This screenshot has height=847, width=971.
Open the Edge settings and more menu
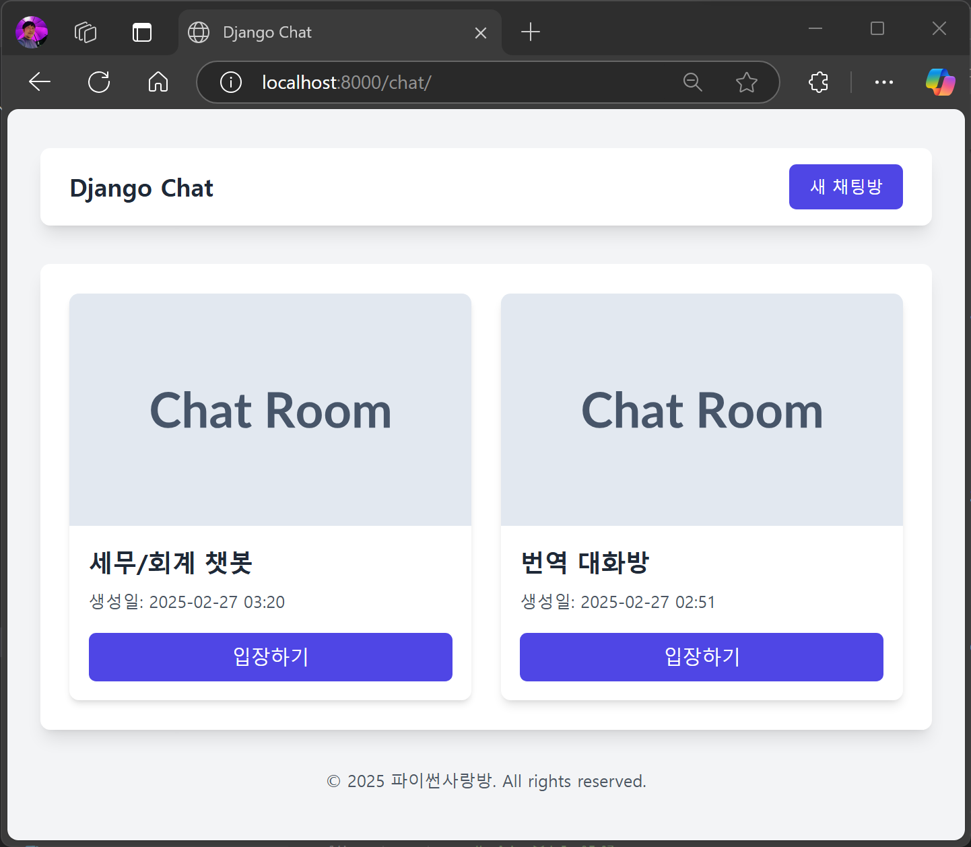pyautogui.click(x=883, y=81)
